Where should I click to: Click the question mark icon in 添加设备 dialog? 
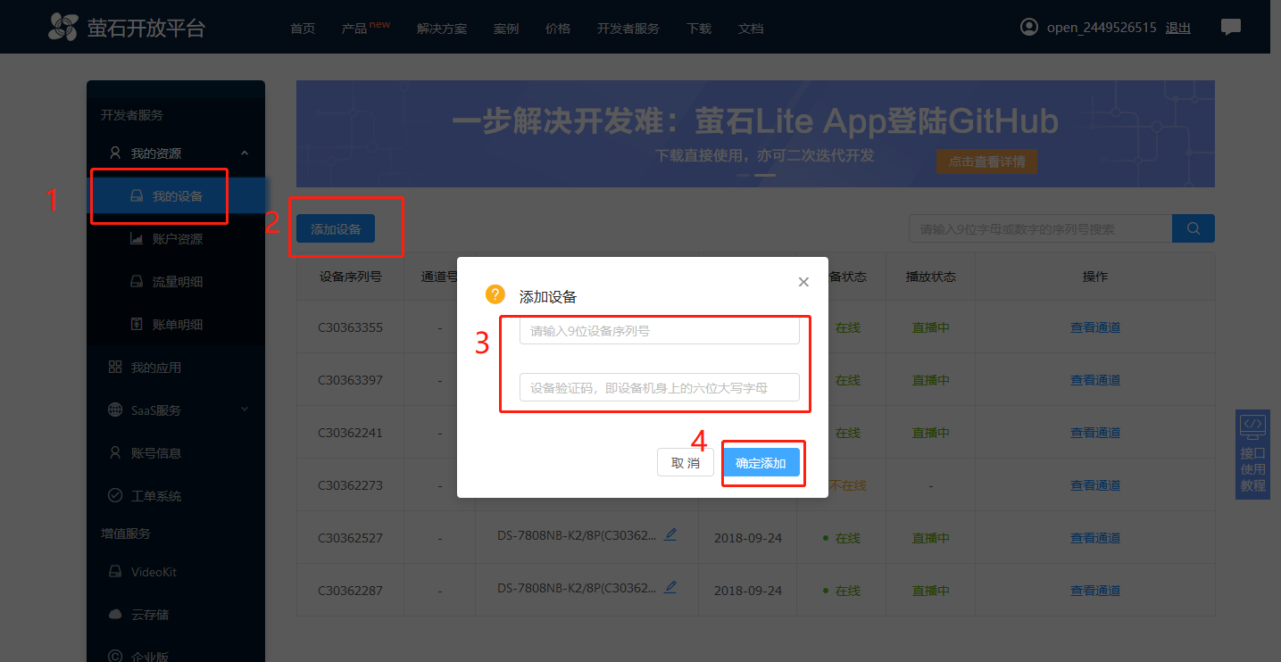[495, 293]
